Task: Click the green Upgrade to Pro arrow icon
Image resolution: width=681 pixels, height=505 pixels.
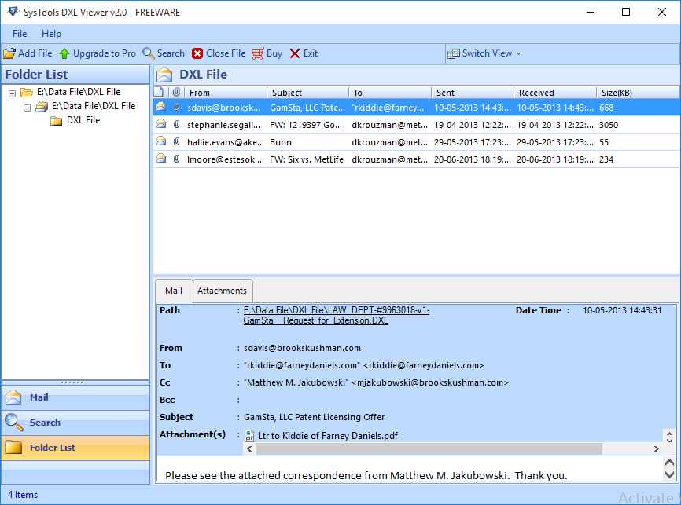Action: (x=64, y=53)
